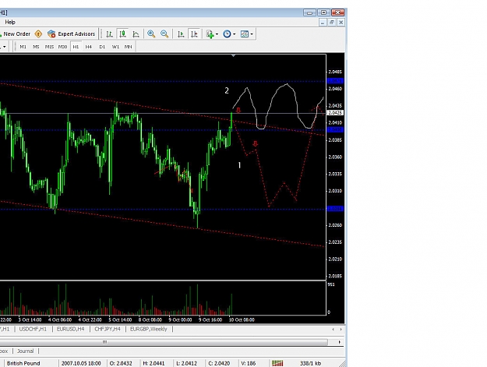Close the inner chart window

pos(341,23)
